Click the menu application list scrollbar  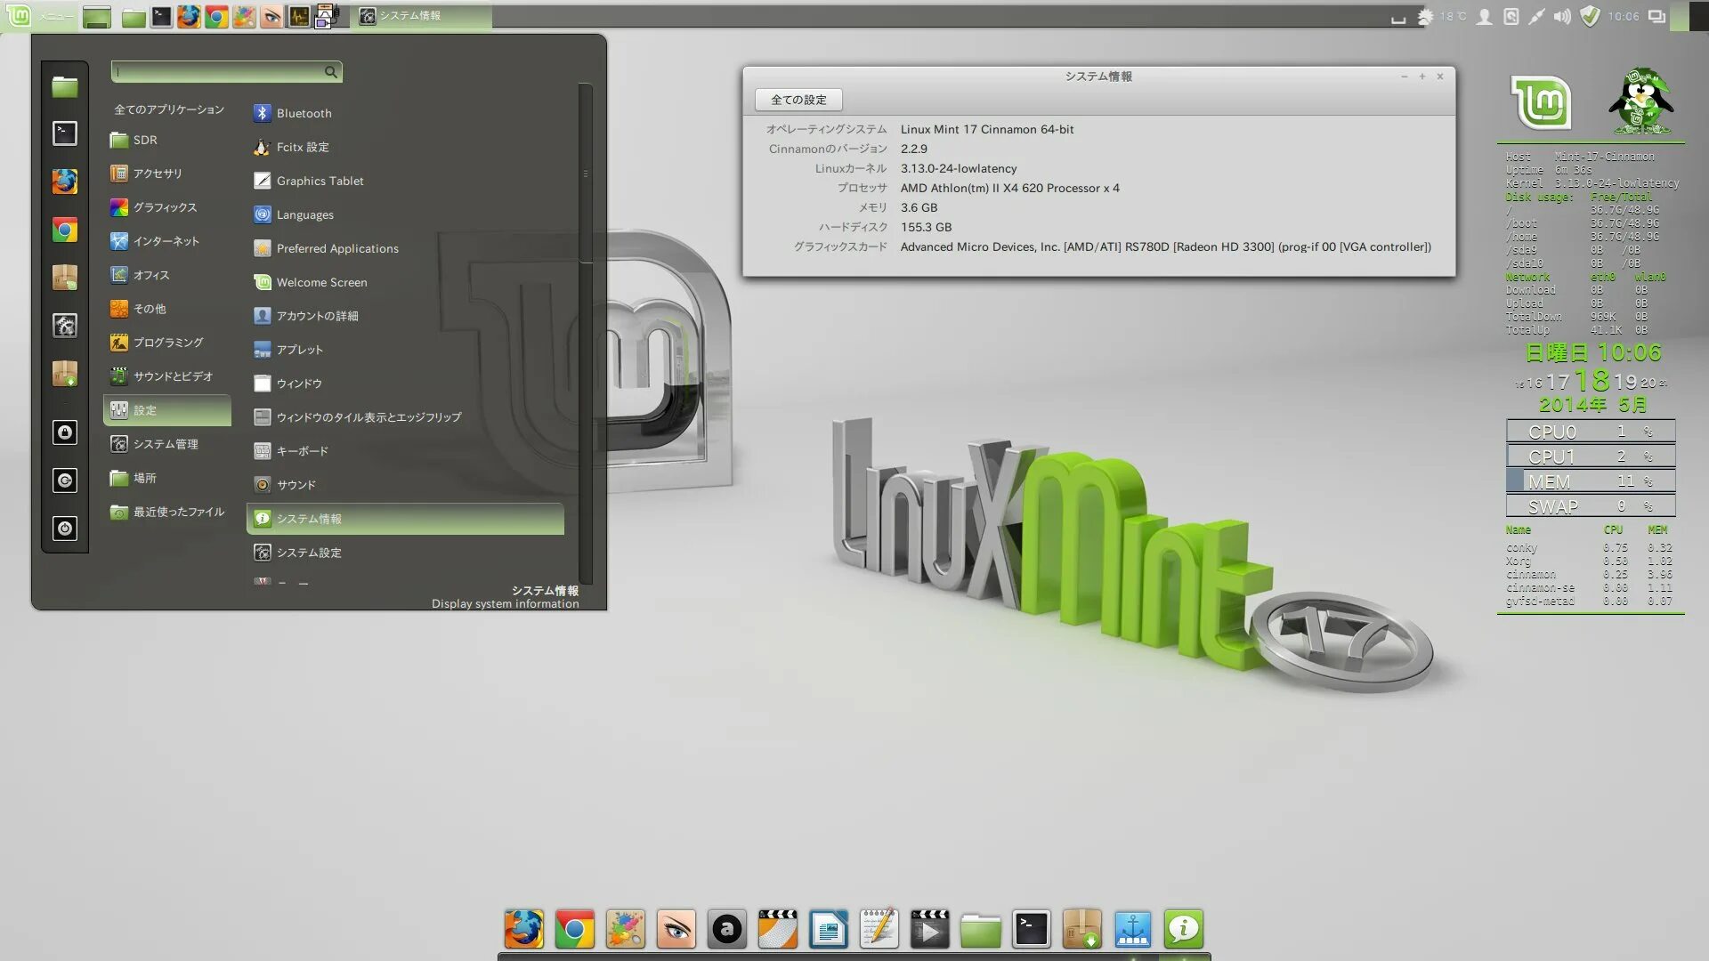pyautogui.click(x=585, y=174)
